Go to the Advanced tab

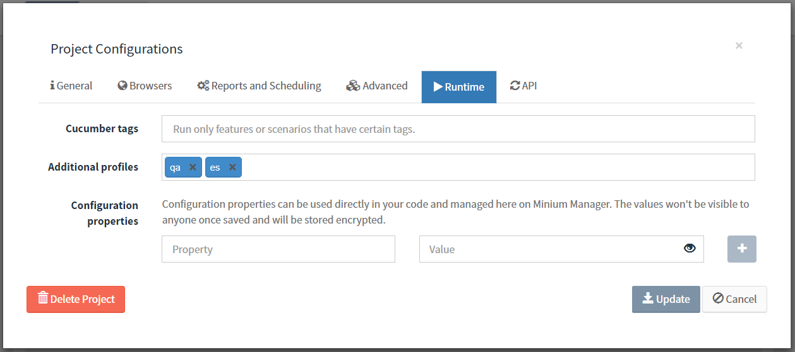click(377, 86)
